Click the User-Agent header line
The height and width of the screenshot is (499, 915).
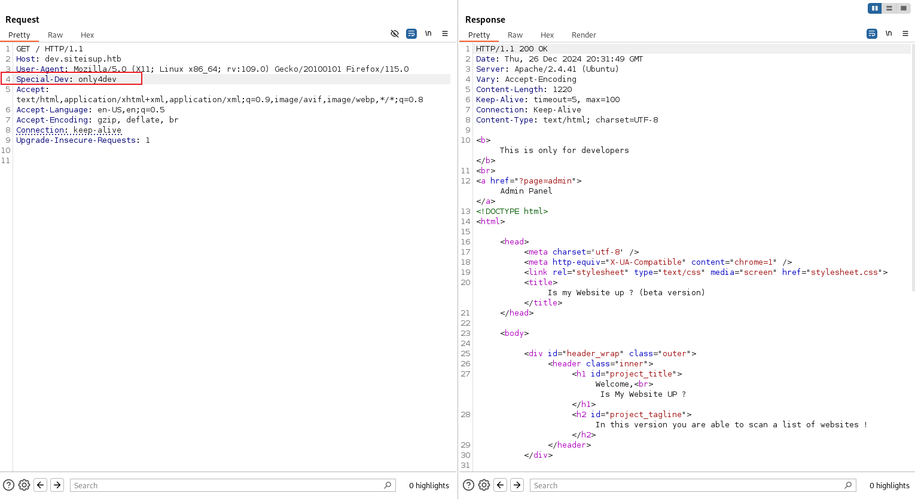[212, 69]
